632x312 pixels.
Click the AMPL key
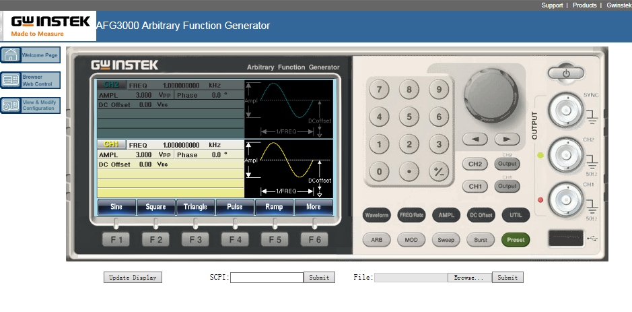click(446, 215)
